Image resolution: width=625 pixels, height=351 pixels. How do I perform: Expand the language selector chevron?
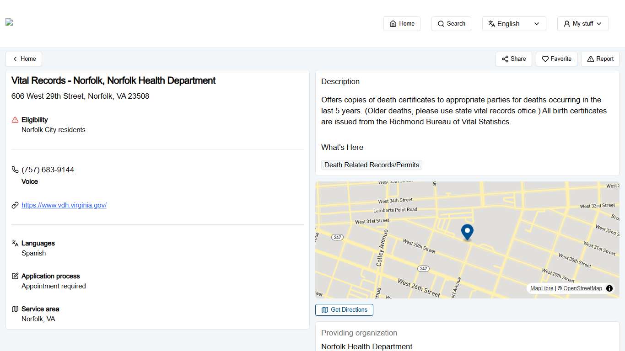[537, 24]
